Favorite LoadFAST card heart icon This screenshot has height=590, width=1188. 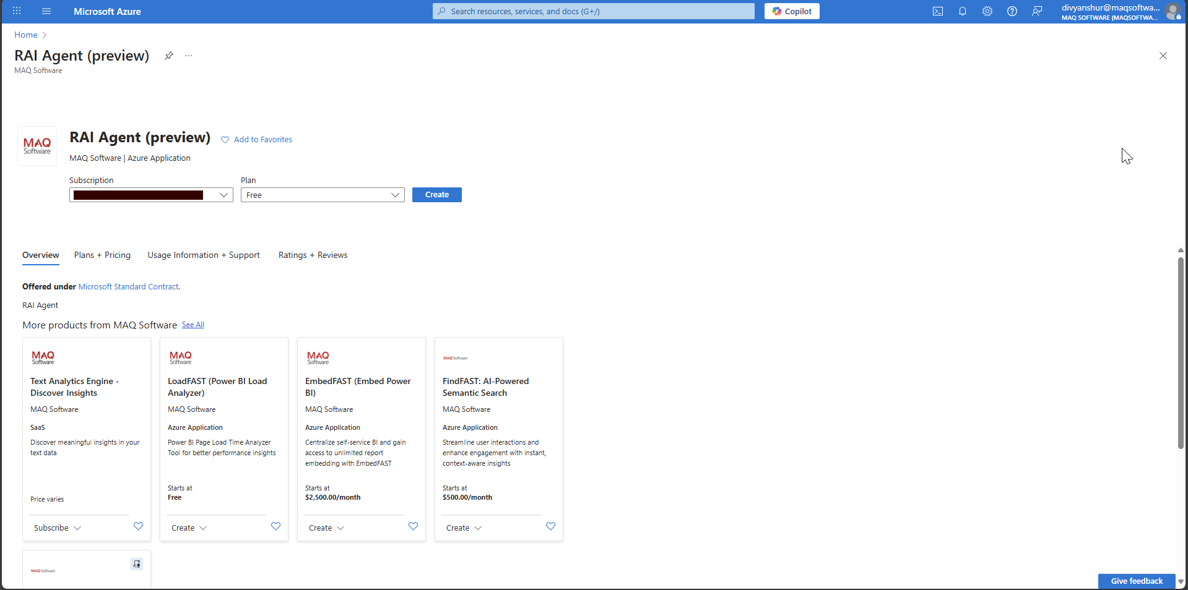coord(275,526)
